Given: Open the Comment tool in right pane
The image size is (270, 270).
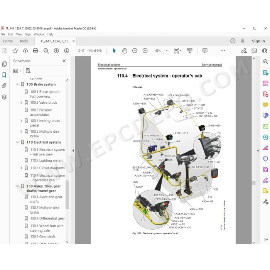Looking at the screenshot, I should (x=265, y=105).
